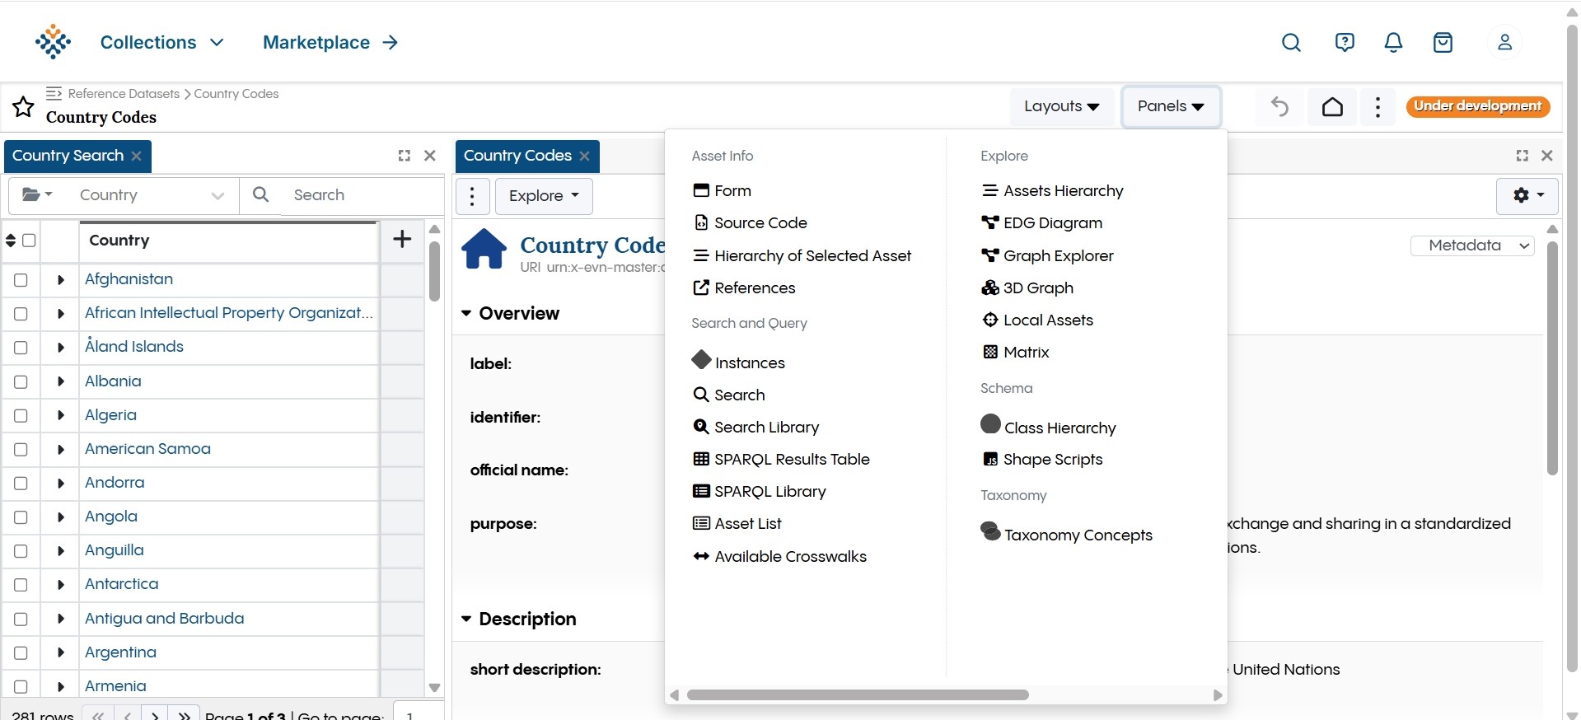Click the Search input field

363,195
